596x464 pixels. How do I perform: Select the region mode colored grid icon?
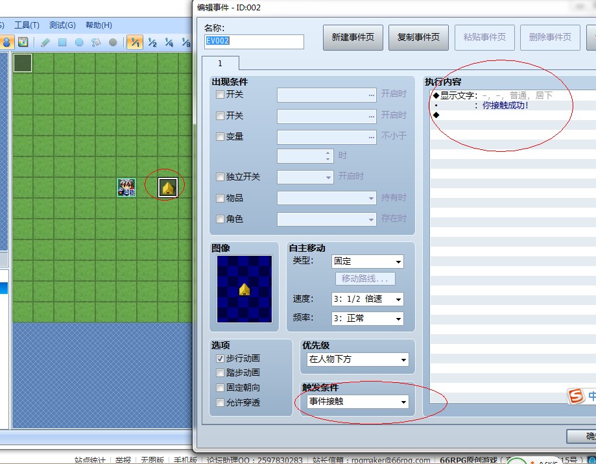23,42
